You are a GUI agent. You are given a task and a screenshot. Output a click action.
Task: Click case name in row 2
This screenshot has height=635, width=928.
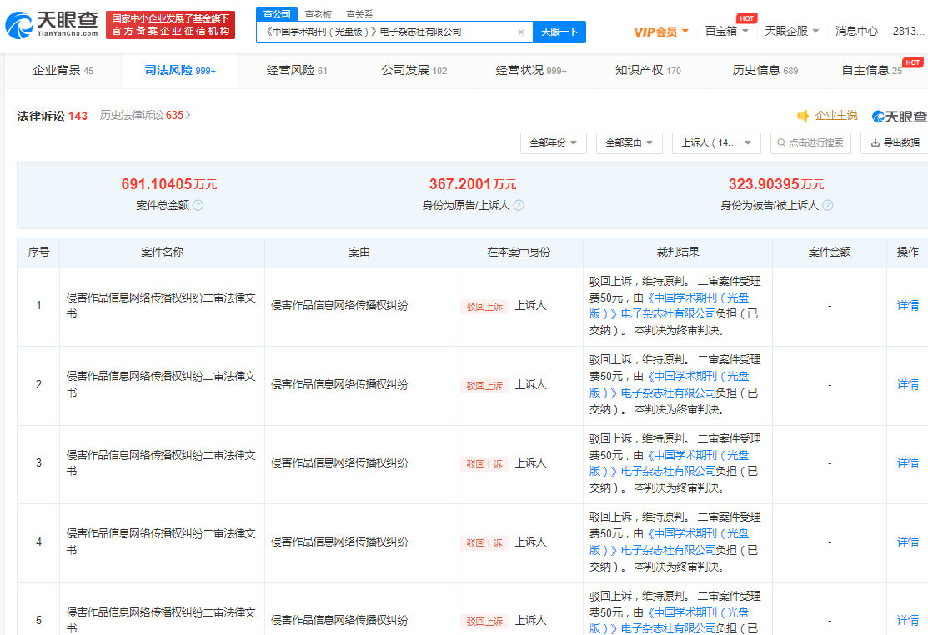(161, 384)
